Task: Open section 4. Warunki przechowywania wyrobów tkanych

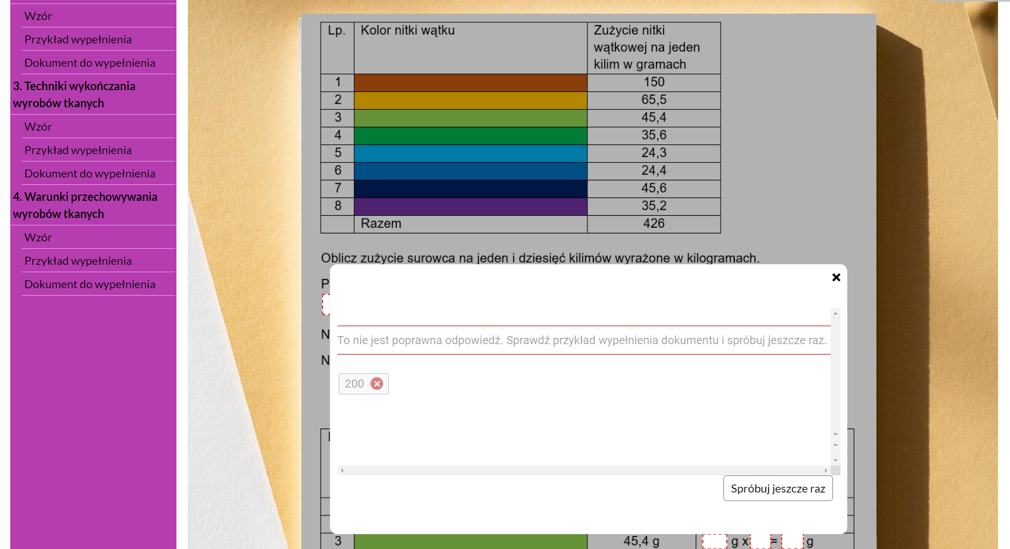Action: 85,205
